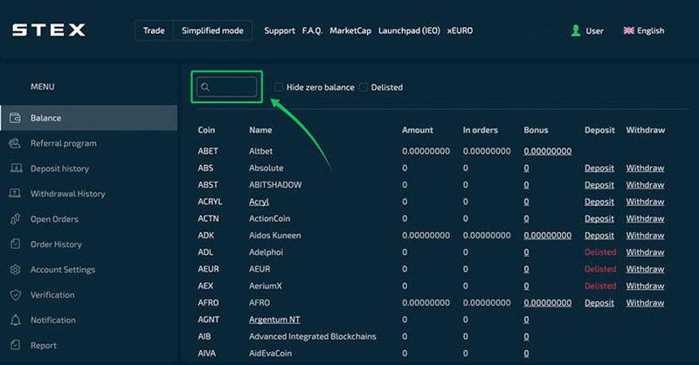Click the UK flag language icon
Image resolution: width=699 pixels, height=365 pixels.
pos(628,31)
